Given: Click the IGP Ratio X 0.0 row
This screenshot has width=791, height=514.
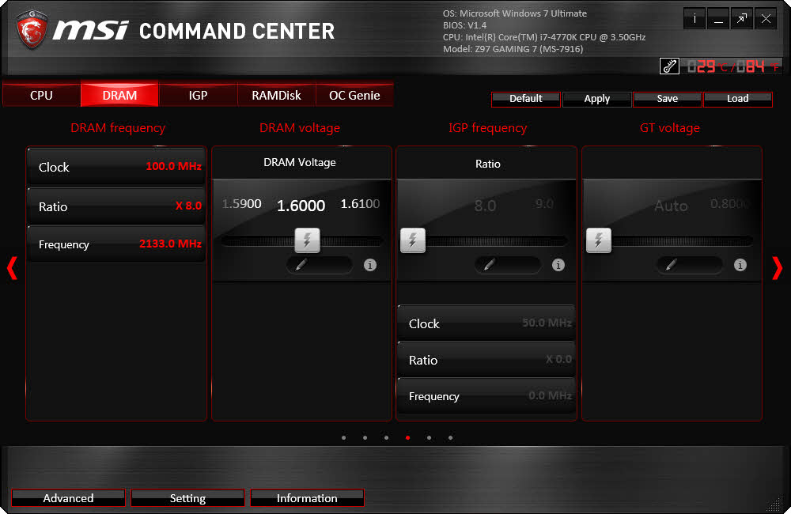Looking at the screenshot, I should click(486, 360).
